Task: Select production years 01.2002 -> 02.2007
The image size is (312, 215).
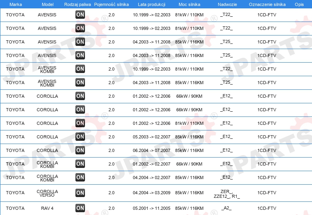Action: 152,164
